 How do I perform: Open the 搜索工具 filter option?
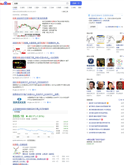[65, 11]
